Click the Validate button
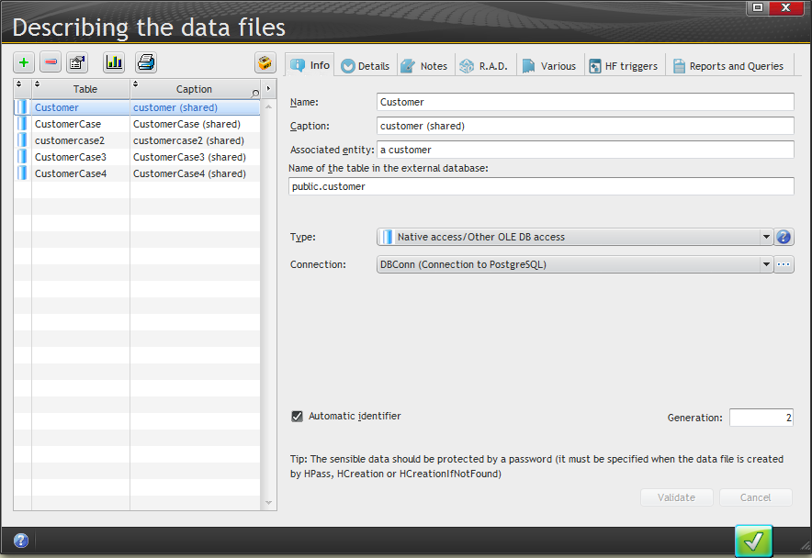Viewport: 812px width, 558px height. click(x=676, y=497)
